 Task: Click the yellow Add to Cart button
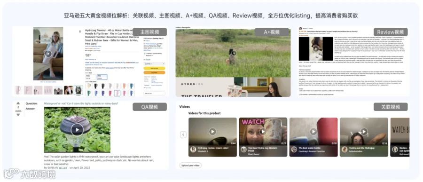pyautogui.click(x=154, y=68)
